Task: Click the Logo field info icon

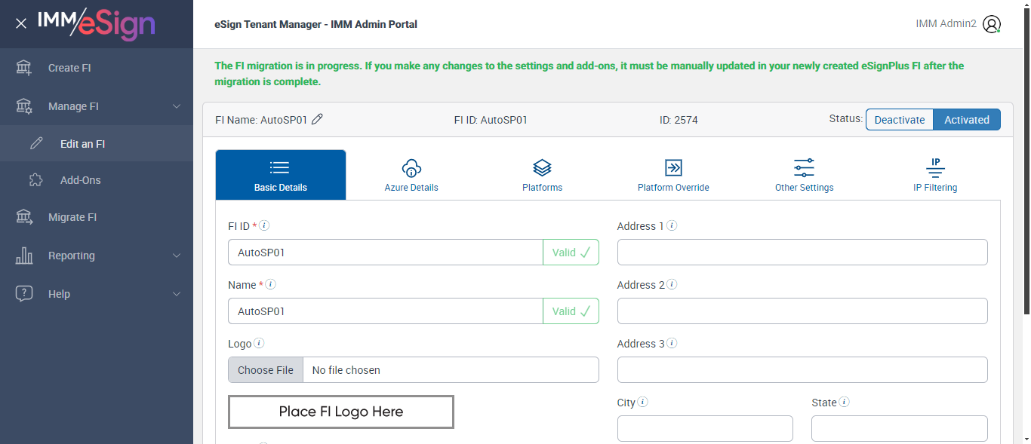Action: pyautogui.click(x=259, y=343)
